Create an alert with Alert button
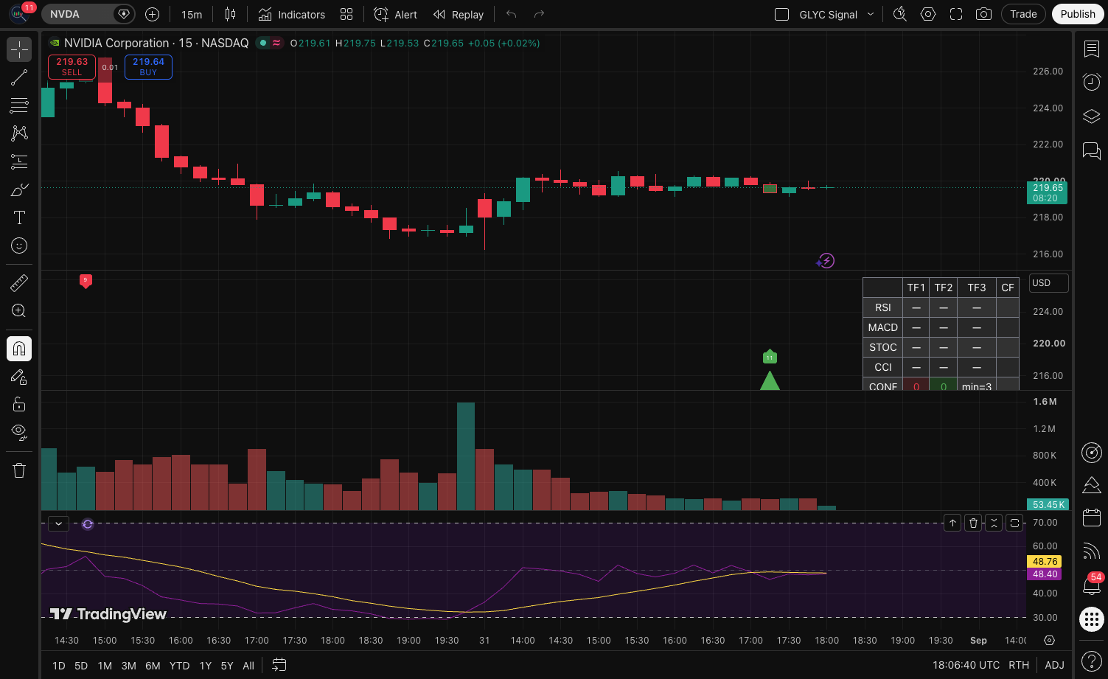The image size is (1108, 679). point(396,14)
